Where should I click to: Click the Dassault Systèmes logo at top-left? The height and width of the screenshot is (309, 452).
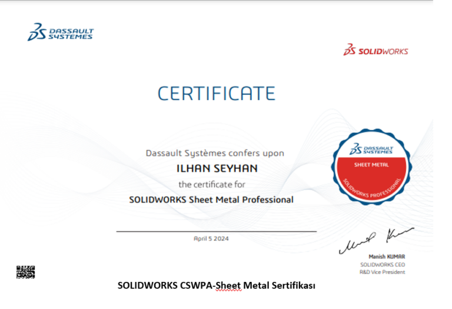pyautogui.click(x=60, y=33)
